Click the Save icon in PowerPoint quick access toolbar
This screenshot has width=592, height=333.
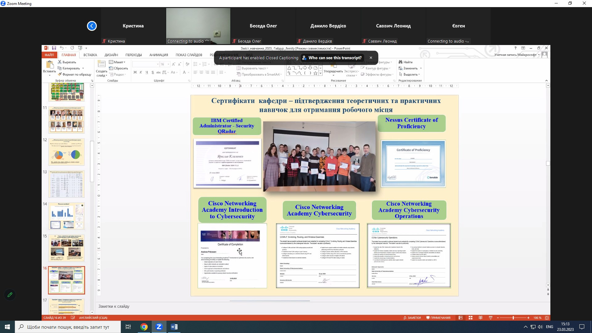click(54, 48)
